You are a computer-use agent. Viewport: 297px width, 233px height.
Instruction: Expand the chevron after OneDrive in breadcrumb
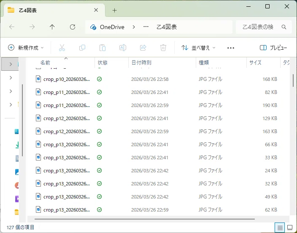(134, 27)
